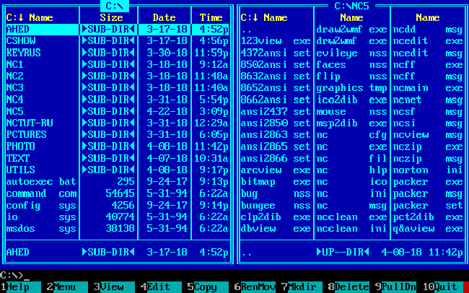Screen dimensions: 469x293
Task: Open the 2 Menu function key
Action: point(68,287)
